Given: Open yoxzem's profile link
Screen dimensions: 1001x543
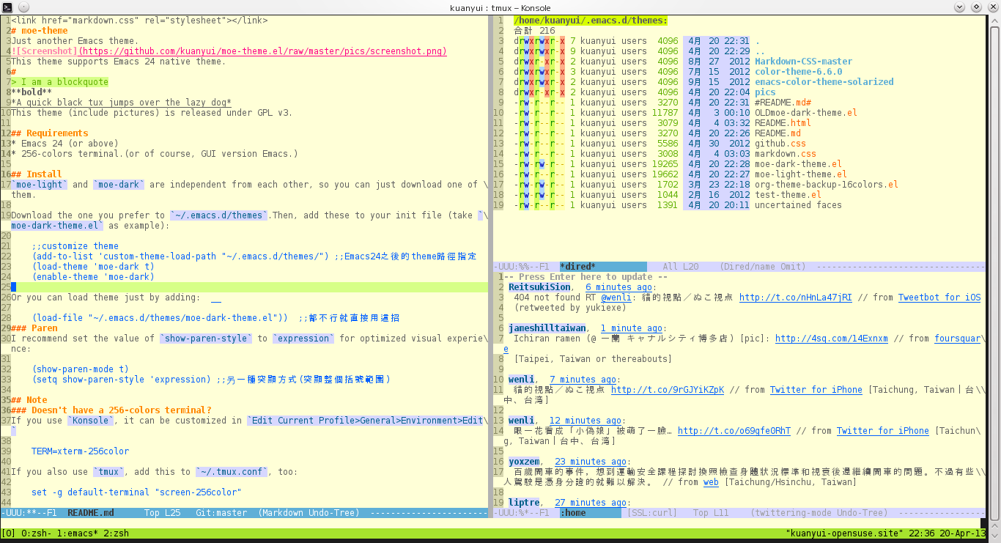Looking at the screenshot, I should point(524,462).
